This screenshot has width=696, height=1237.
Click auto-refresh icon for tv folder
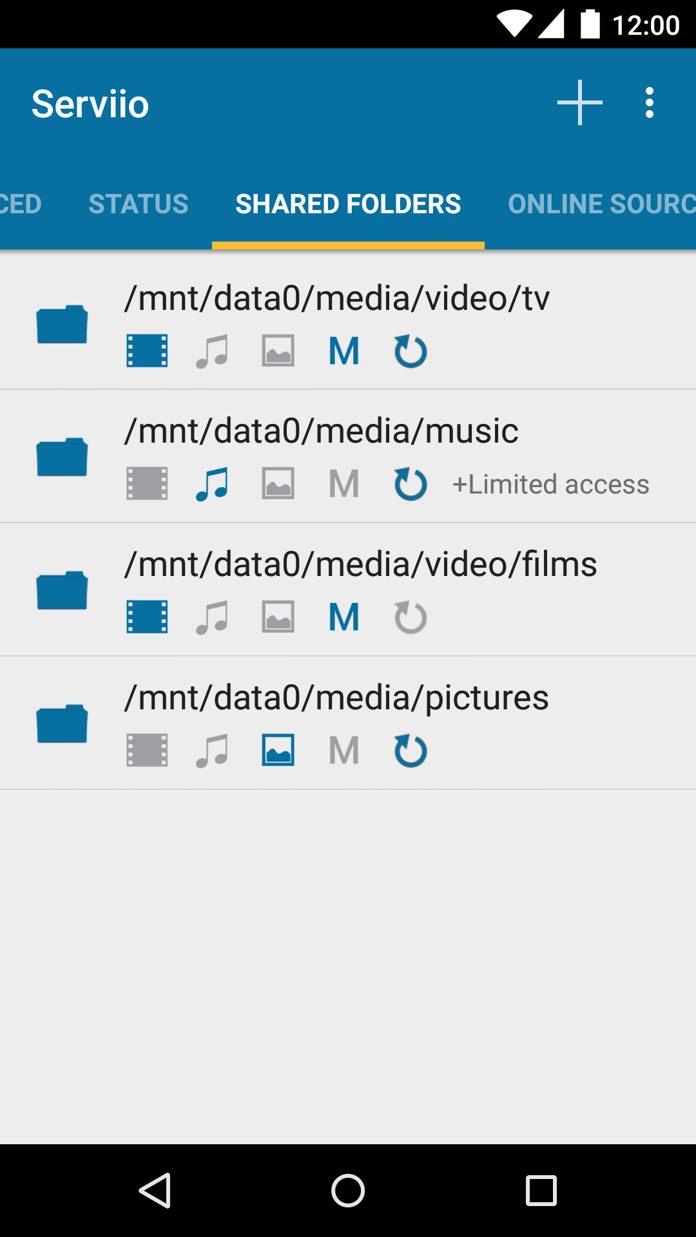point(411,351)
